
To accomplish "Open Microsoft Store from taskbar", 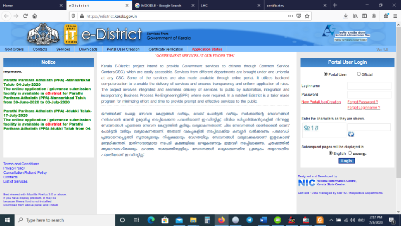I will (165, 220).
